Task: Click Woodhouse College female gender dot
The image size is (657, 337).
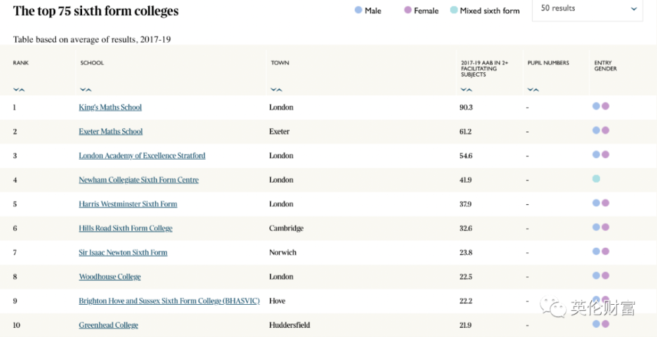Action: click(x=605, y=276)
